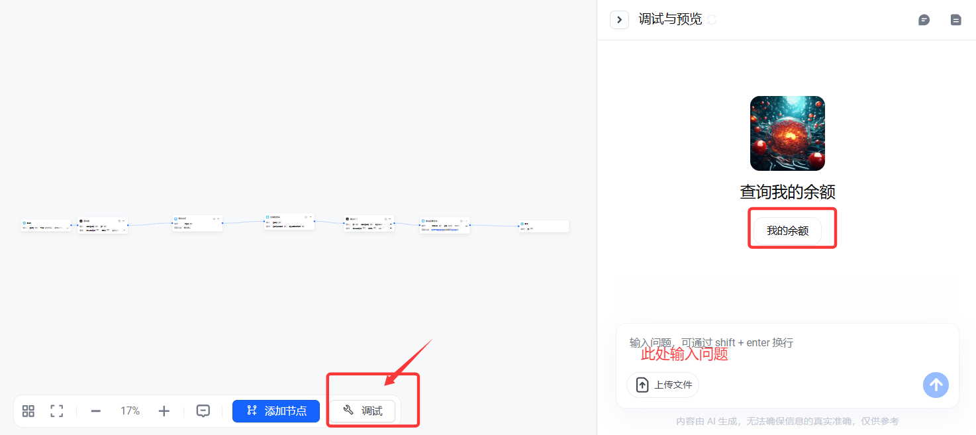Image resolution: width=976 pixels, height=435 pixels.
Task: Select the first workflow node on canvas
Action: (46, 226)
